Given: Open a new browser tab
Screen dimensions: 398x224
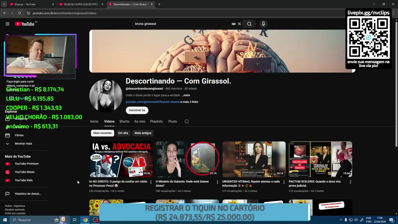Looking at the screenshot, I should click(159, 4).
